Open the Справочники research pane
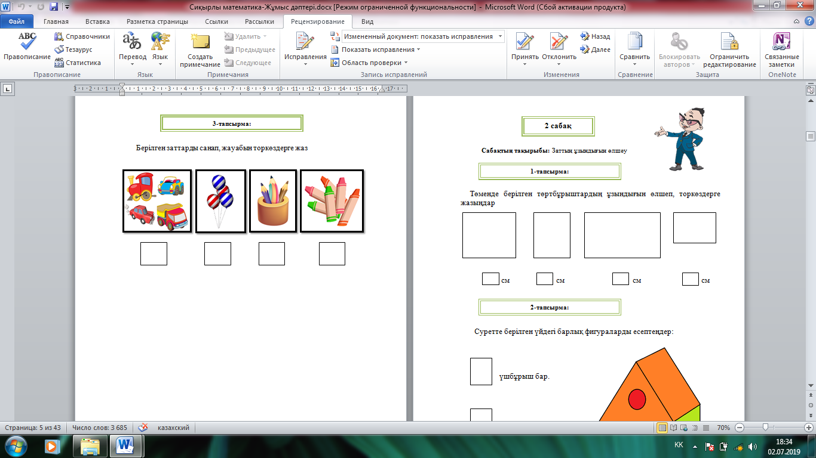The height and width of the screenshot is (458, 816). pyautogui.click(x=82, y=36)
